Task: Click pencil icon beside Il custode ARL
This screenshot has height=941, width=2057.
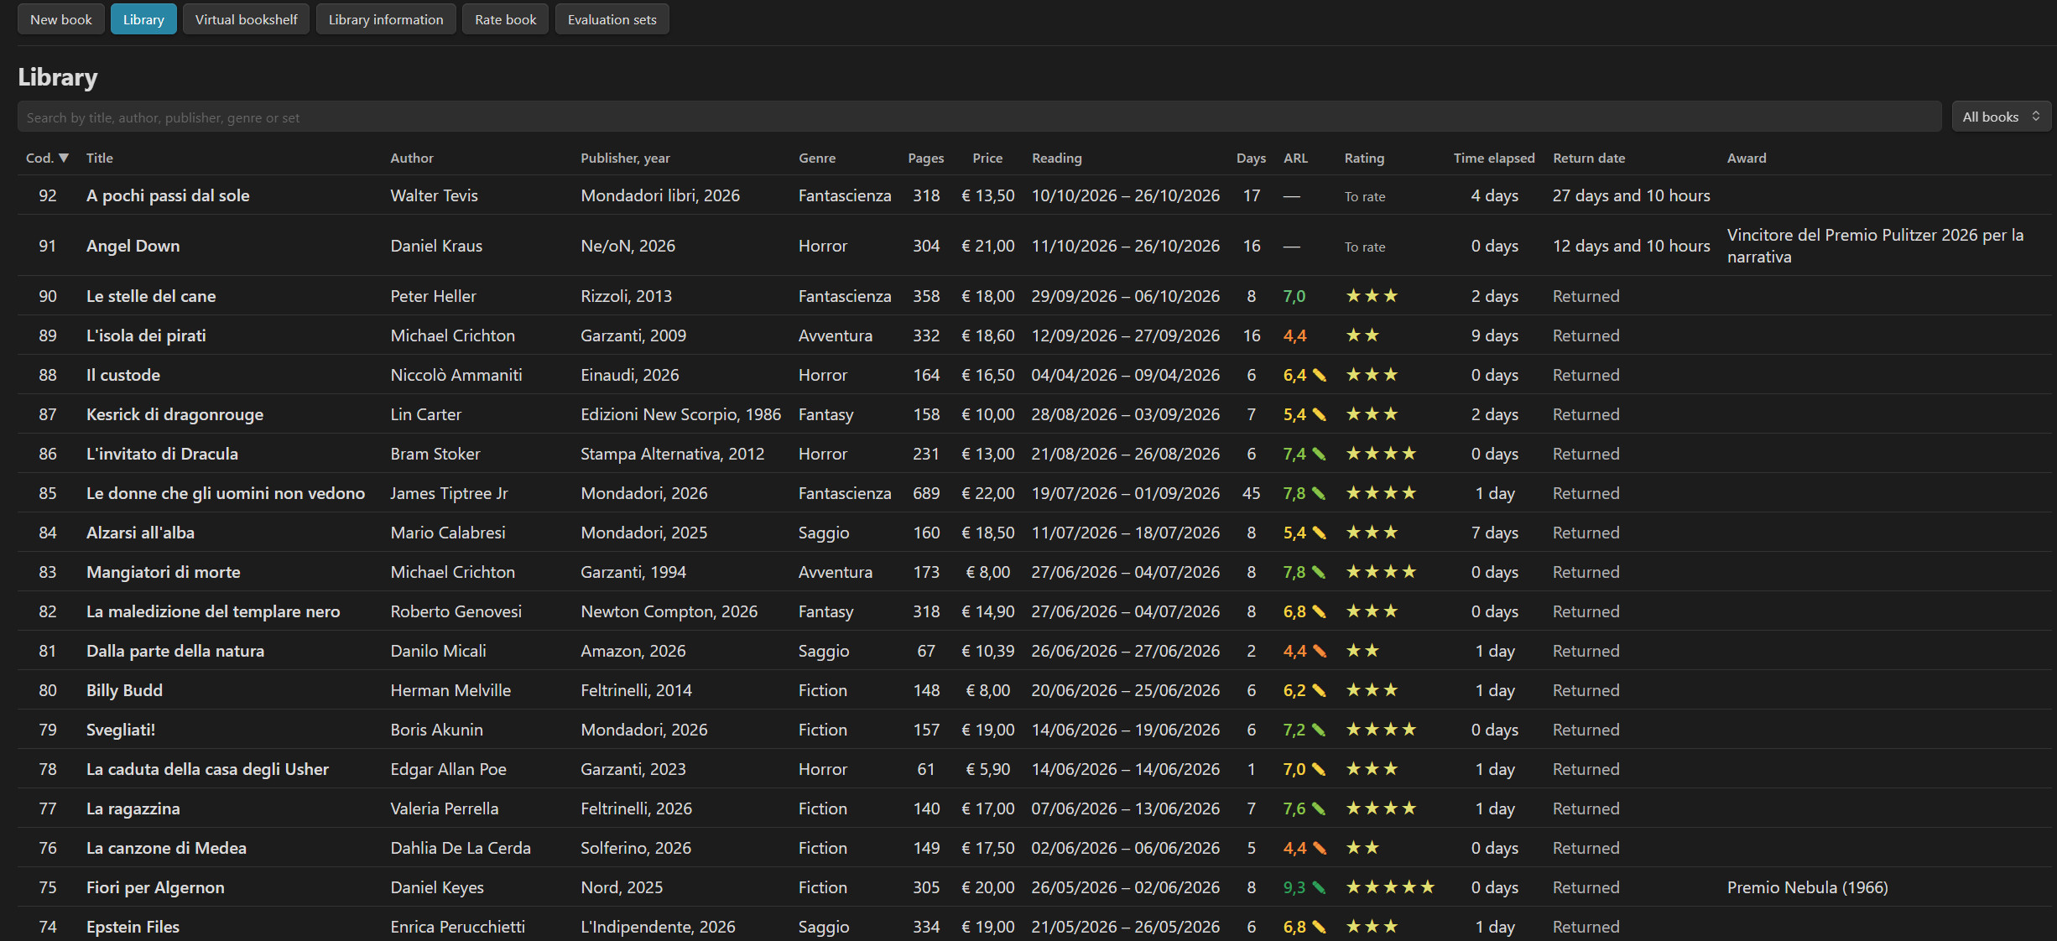Action: [1320, 375]
